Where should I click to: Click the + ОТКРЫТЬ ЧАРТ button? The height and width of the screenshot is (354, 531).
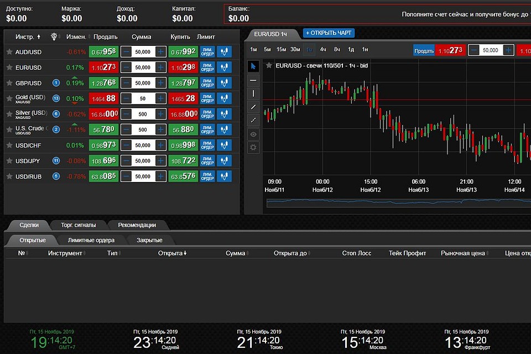329,33
